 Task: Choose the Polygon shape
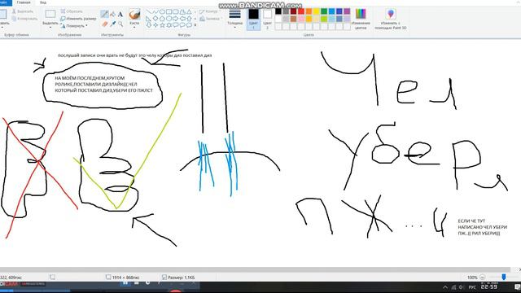coord(182,12)
